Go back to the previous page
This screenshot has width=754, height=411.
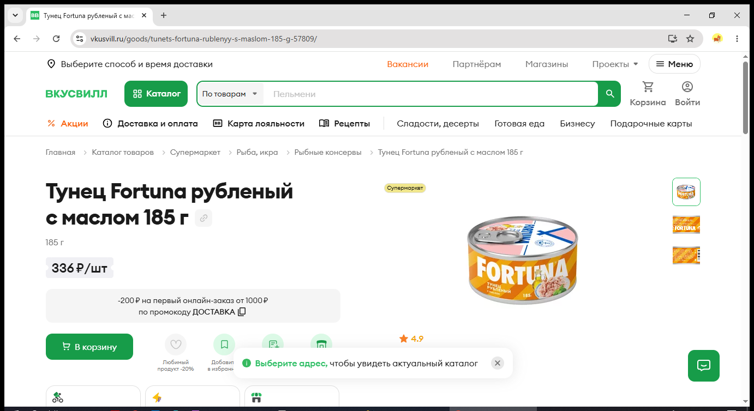pyautogui.click(x=17, y=39)
